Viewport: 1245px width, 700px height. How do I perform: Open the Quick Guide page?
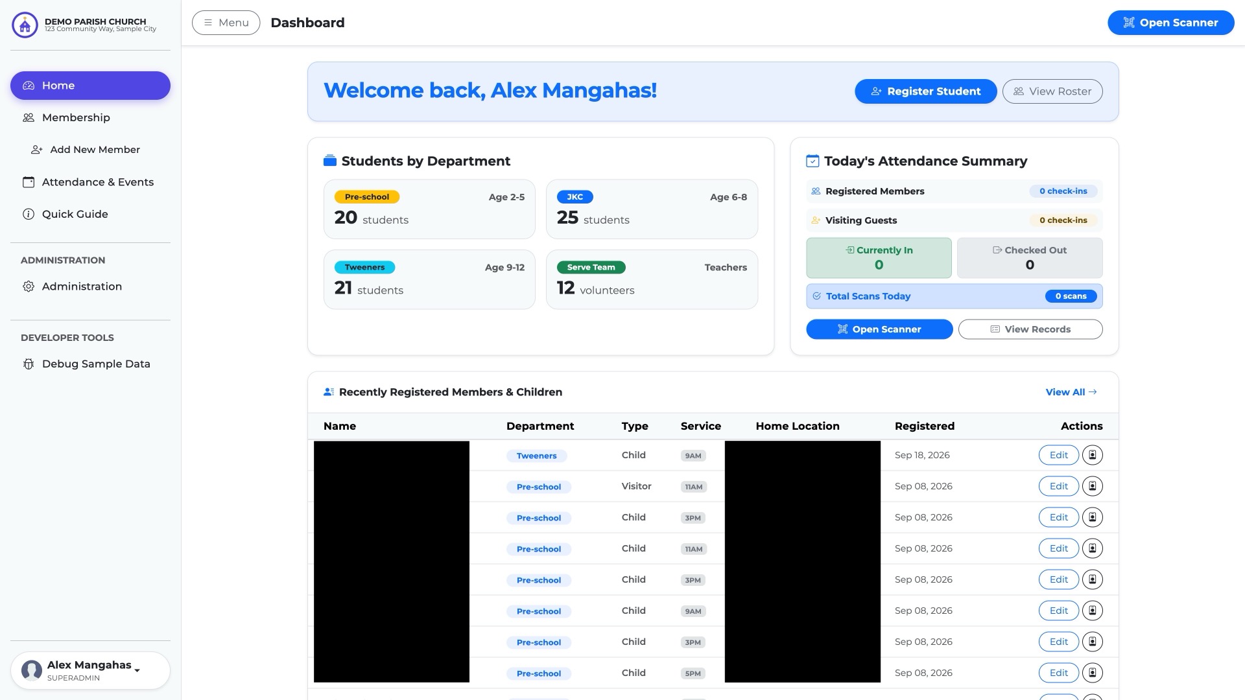coord(90,214)
